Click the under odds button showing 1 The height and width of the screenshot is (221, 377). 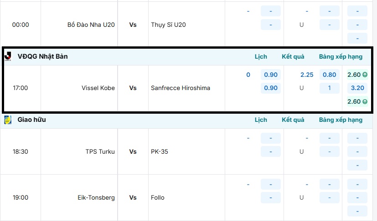click(329, 88)
